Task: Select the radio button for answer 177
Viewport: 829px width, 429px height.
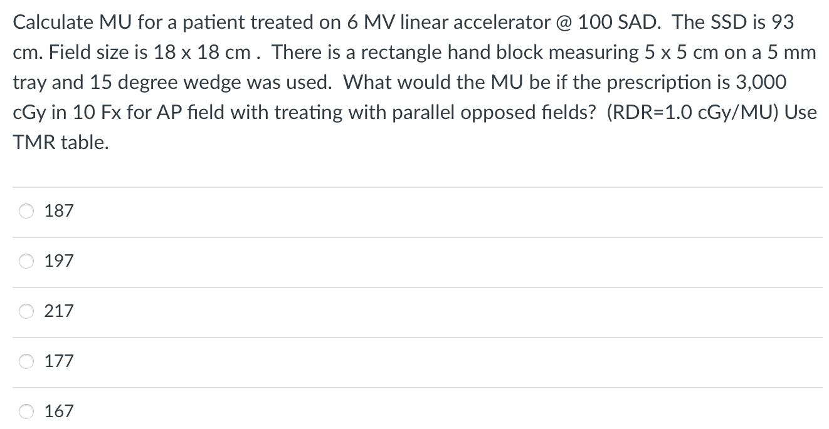Action: pos(26,361)
